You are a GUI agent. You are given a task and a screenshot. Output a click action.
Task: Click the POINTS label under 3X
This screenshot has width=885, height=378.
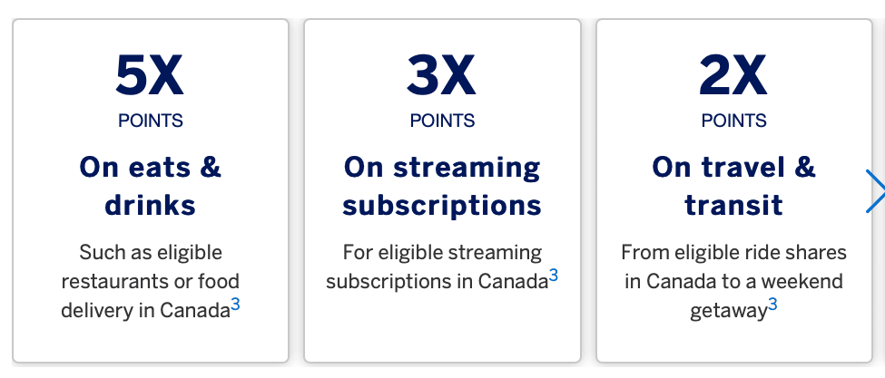442,121
